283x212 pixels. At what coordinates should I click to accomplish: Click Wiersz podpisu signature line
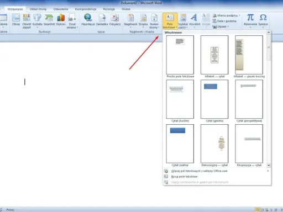click(x=225, y=15)
